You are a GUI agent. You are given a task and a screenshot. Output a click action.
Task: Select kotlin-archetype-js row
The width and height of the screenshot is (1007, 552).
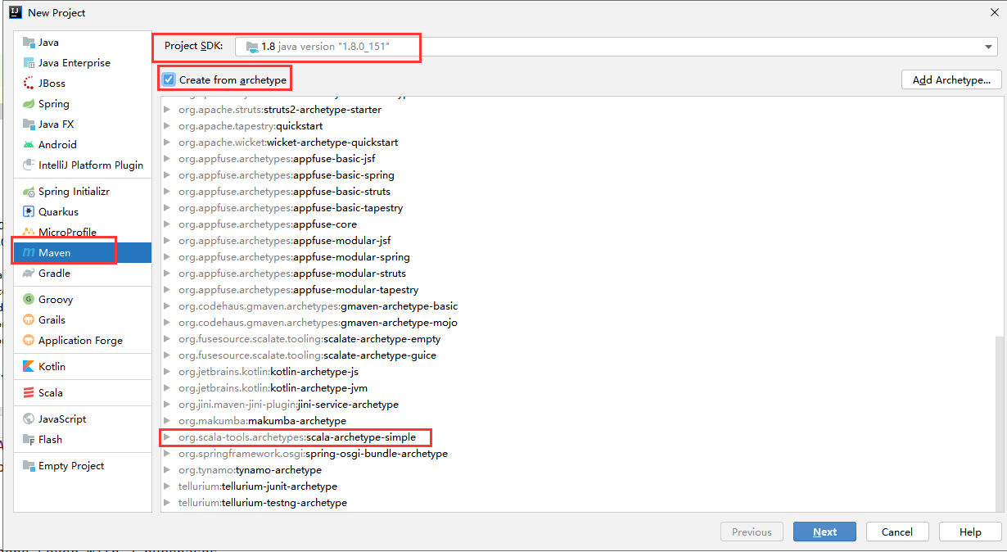pyautogui.click(x=577, y=372)
